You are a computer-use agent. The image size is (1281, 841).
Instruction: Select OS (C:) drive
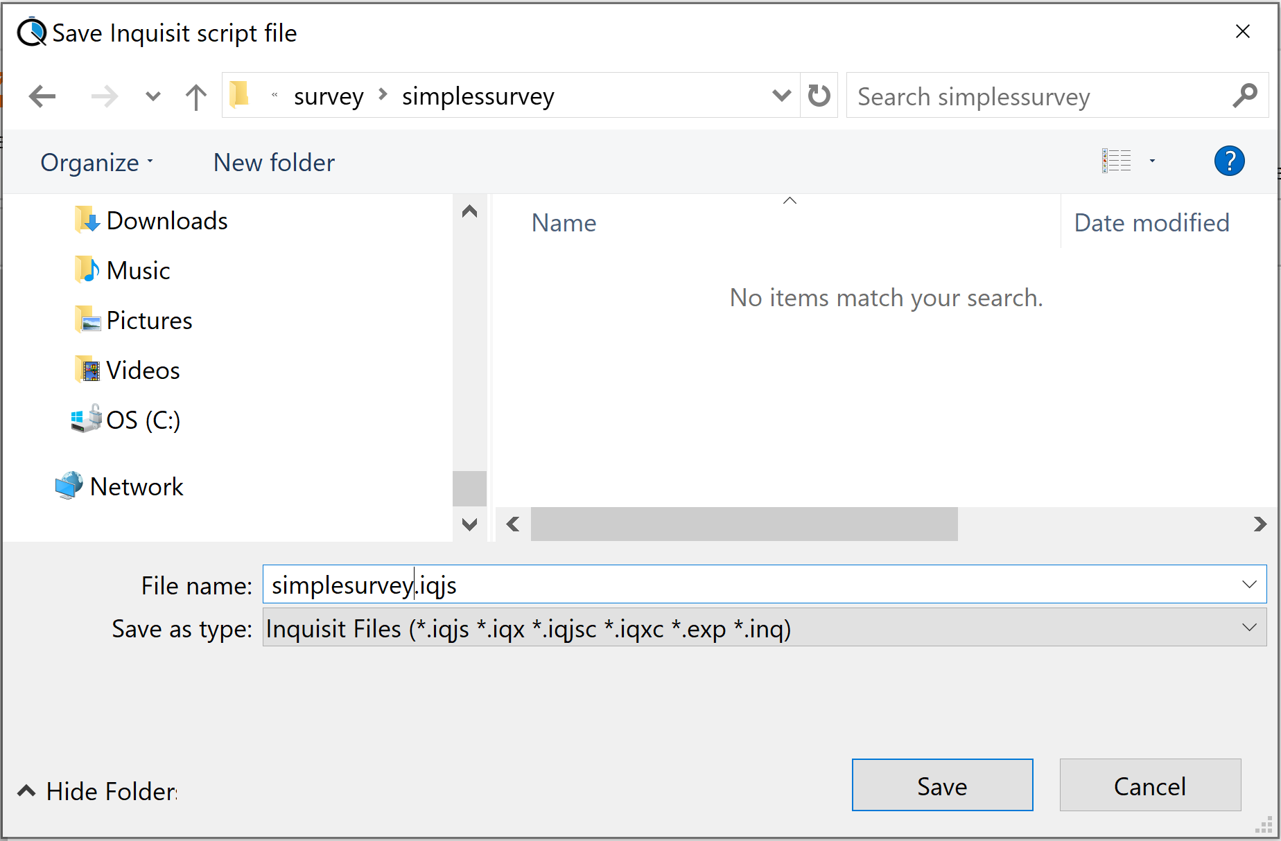pos(142,420)
